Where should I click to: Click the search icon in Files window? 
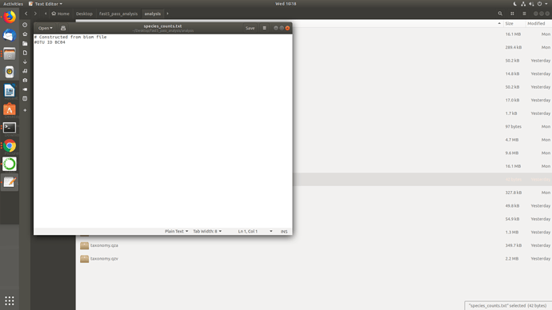coord(500,14)
